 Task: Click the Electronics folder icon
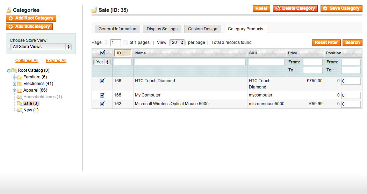point(20,84)
